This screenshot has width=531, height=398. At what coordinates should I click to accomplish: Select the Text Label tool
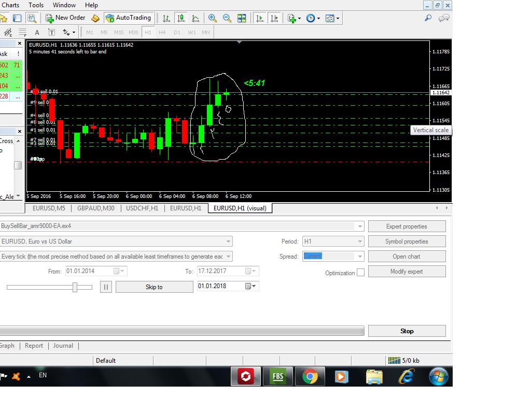(52, 33)
